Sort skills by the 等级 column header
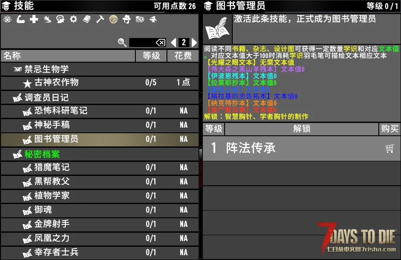Screen dimensions: 401x260 pos(151,56)
